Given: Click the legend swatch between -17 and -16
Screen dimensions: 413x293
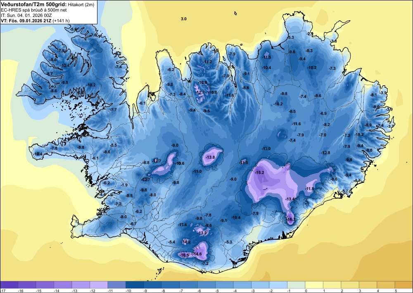Looking at the screenshot, I should 9,285.
